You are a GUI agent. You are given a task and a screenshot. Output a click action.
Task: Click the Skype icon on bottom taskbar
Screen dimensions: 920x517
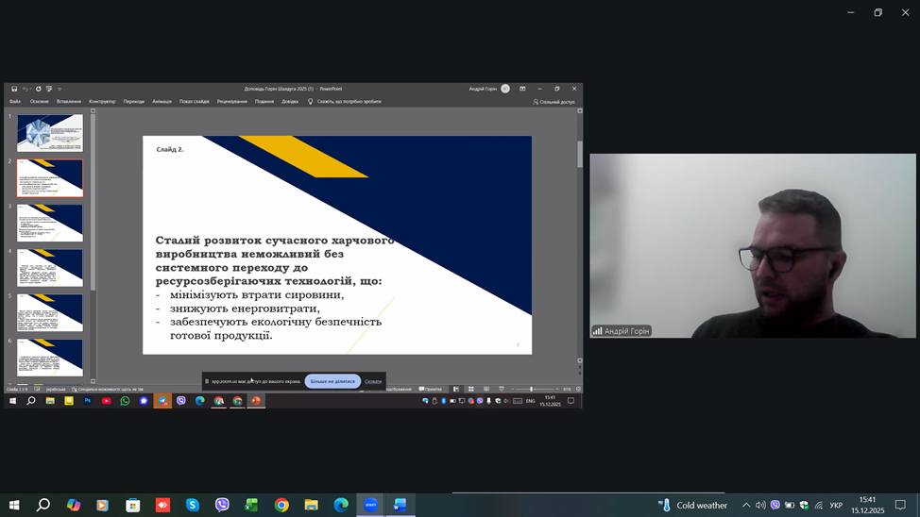pyautogui.click(x=193, y=506)
